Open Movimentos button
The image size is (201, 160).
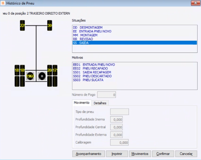click(140, 154)
